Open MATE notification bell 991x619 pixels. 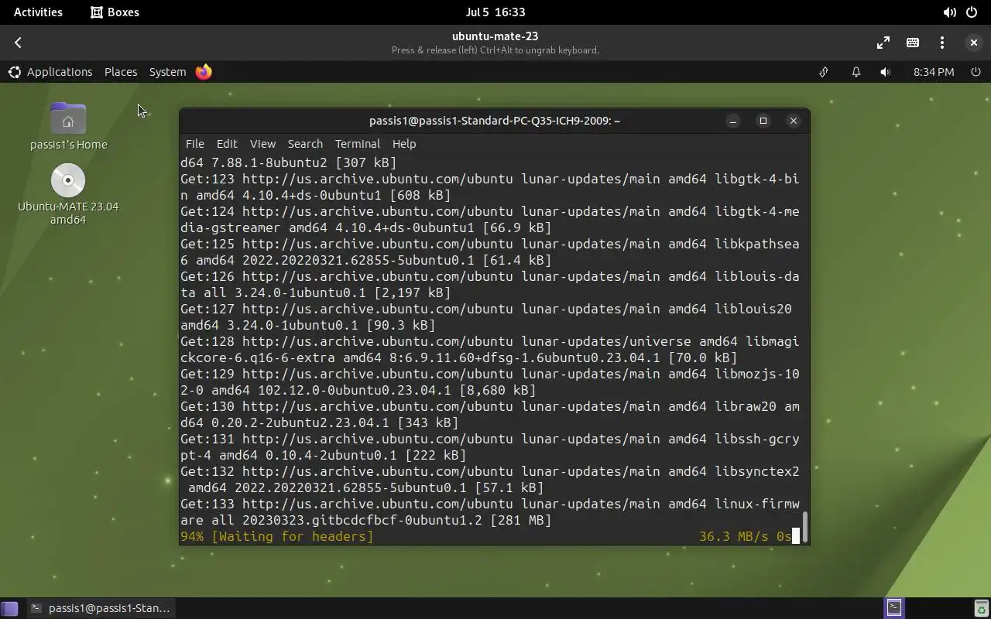[856, 72]
